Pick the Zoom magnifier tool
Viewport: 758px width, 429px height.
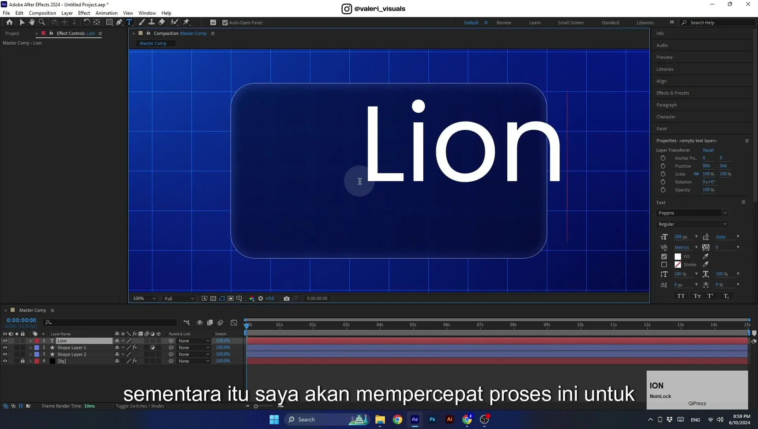tap(42, 22)
